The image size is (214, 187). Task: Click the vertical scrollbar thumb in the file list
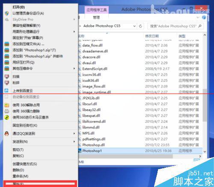click(x=205, y=105)
